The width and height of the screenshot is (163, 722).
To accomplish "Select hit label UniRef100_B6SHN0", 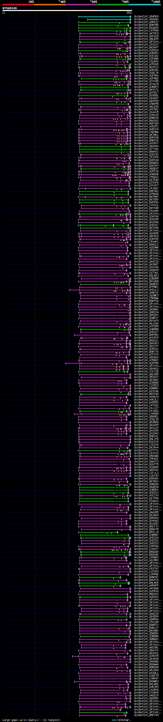I will (x=146, y=631).
